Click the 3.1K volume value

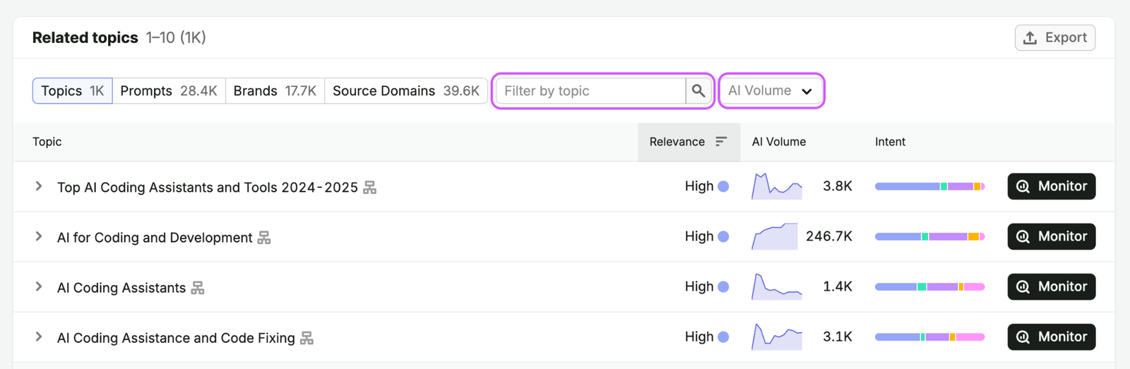(x=838, y=337)
